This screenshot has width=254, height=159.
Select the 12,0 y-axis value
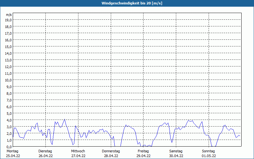click(8, 67)
